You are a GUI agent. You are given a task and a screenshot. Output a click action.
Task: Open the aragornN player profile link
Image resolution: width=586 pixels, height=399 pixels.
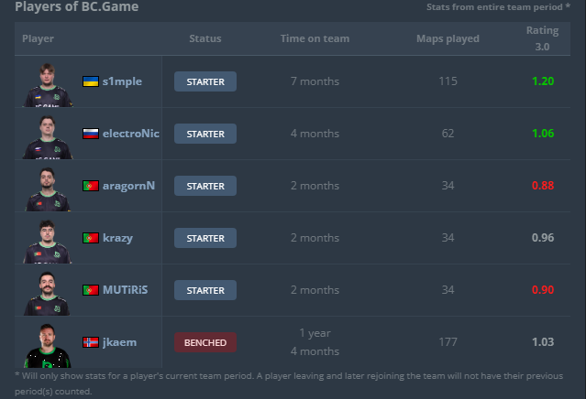click(129, 186)
